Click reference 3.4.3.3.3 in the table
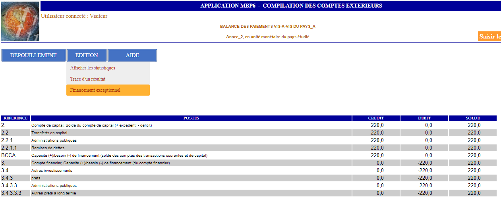 pos(11,193)
